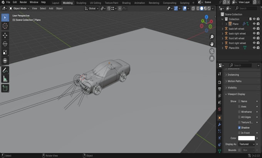This screenshot has height=158, width=262.
Task: Toggle X-ray display in viewport header
Action: click(x=193, y=8)
